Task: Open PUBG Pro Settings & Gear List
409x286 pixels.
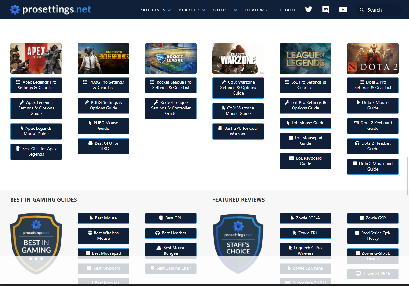Action: 103,85
